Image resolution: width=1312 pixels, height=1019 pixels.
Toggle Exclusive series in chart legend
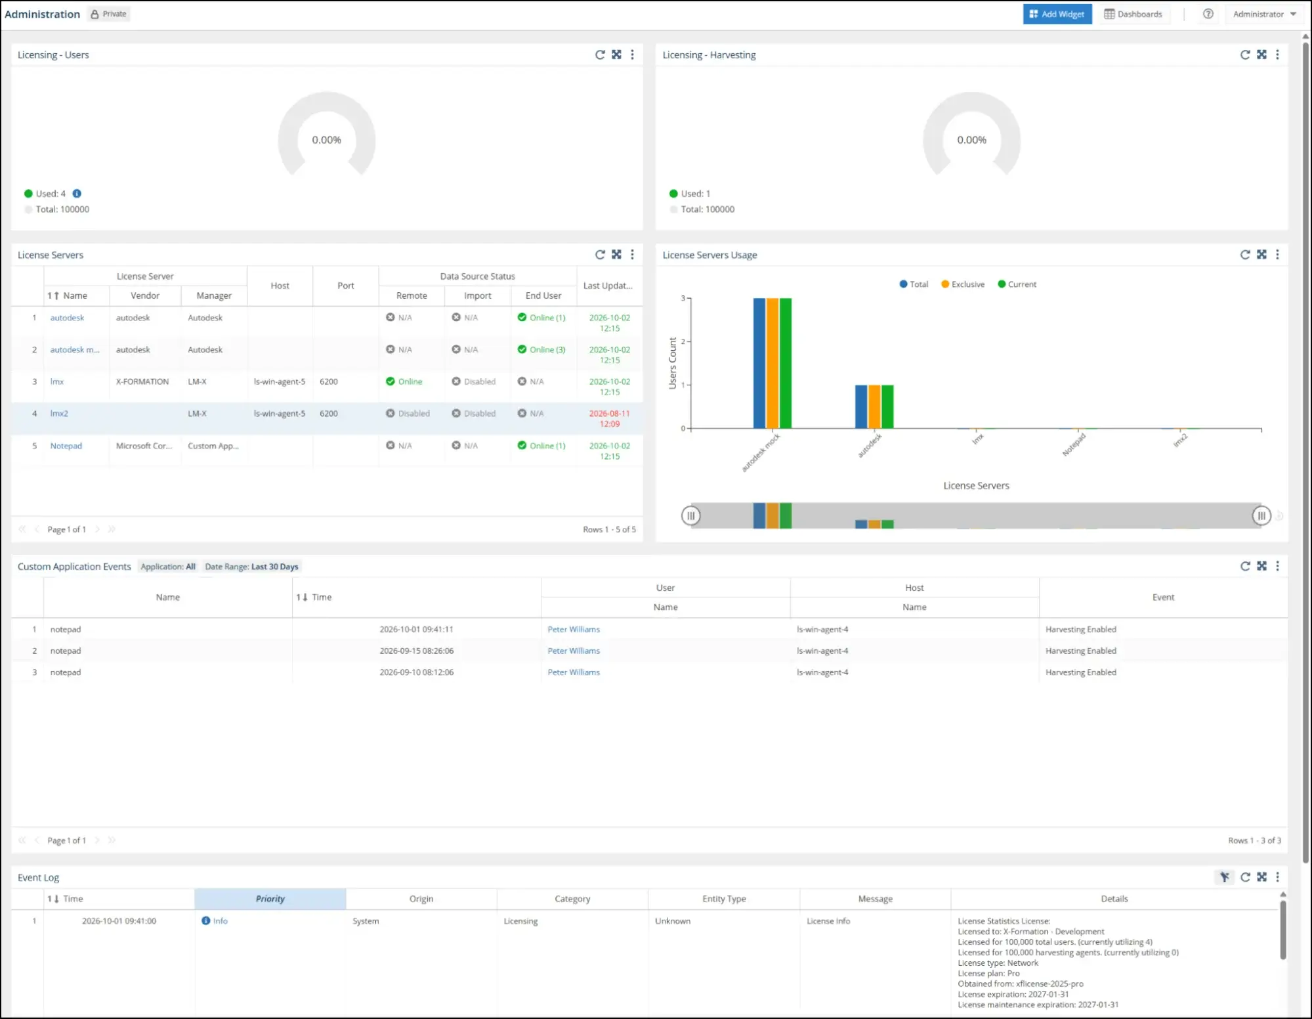pos(963,284)
